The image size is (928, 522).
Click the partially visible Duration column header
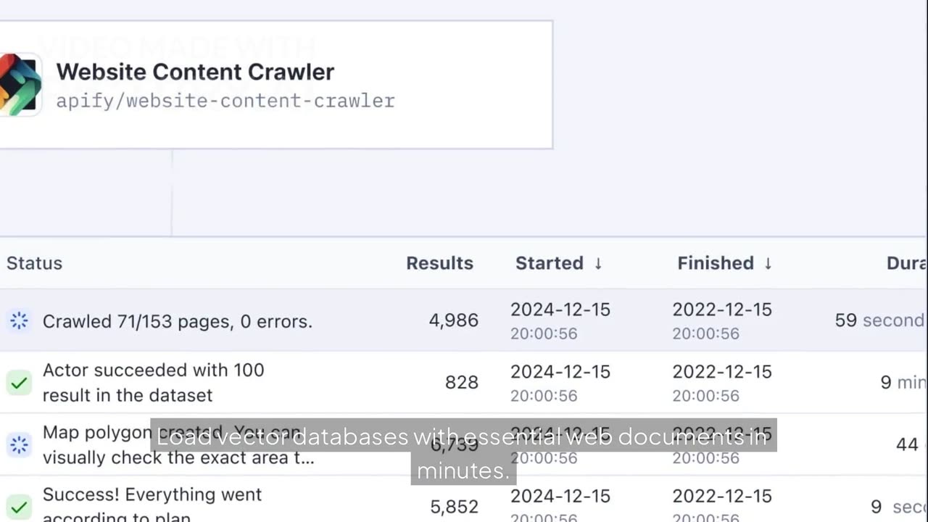pyautogui.click(x=906, y=263)
